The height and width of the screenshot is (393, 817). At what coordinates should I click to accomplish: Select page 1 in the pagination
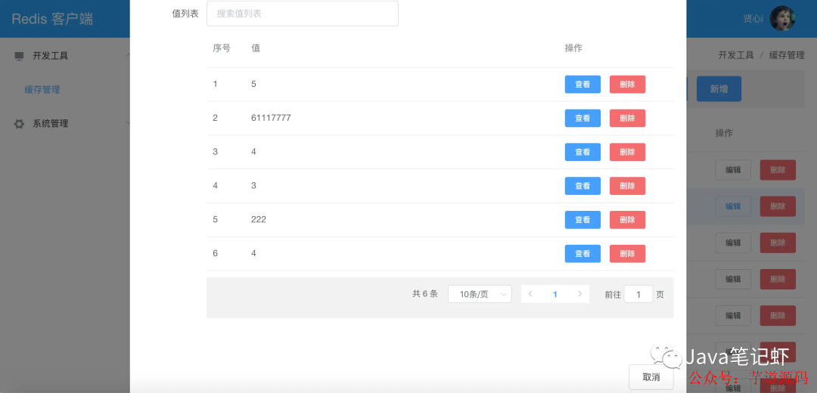[555, 294]
